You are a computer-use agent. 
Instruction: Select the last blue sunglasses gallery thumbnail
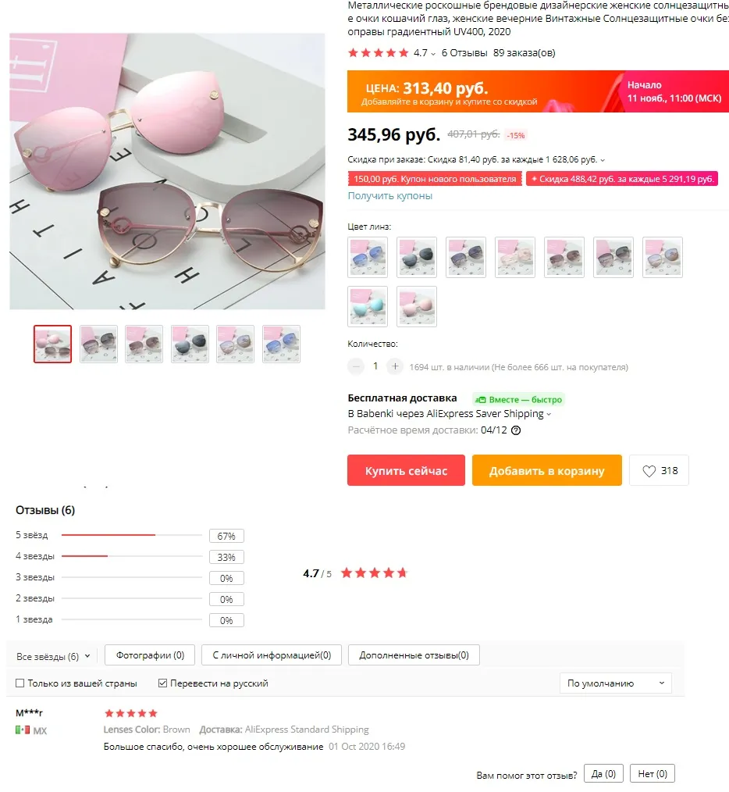[281, 344]
